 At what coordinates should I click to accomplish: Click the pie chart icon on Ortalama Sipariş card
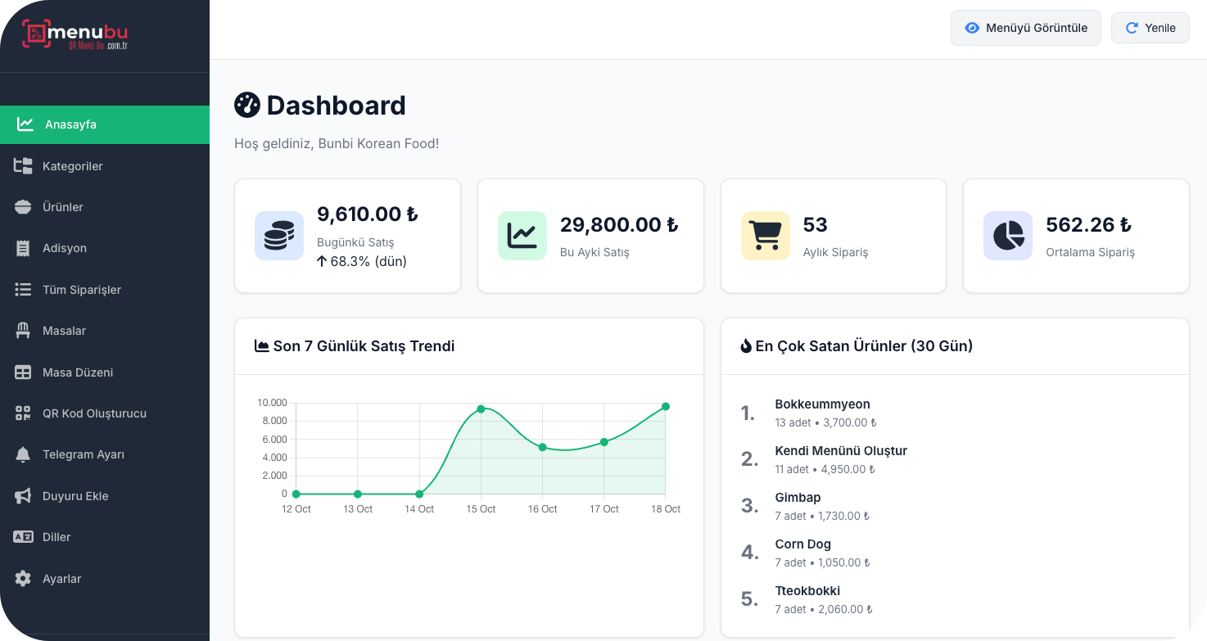[1008, 236]
